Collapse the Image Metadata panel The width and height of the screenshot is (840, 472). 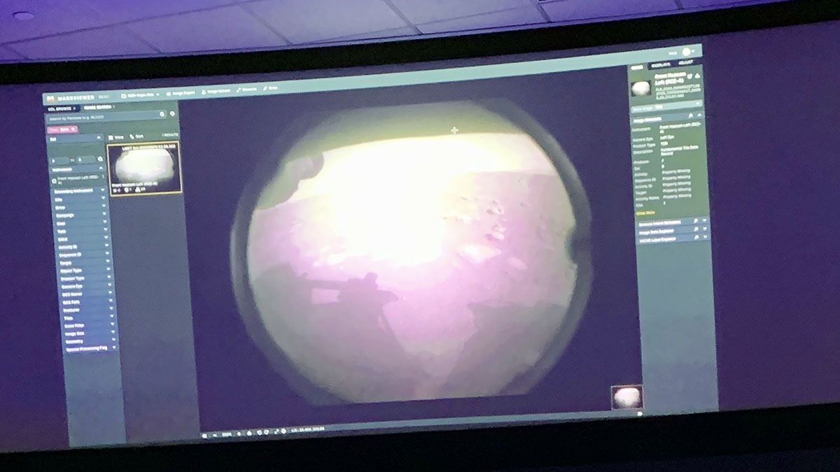tap(699, 115)
